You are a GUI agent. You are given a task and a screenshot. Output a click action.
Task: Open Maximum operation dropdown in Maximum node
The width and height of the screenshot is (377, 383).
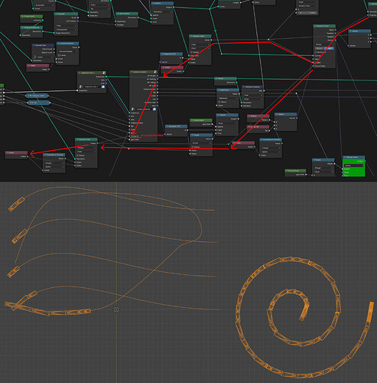[227, 98]
